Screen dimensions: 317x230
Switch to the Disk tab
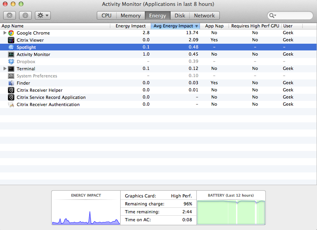click(180, 15)
